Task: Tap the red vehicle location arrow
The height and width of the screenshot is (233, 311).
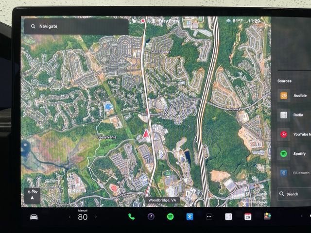Action: point(145,134)
